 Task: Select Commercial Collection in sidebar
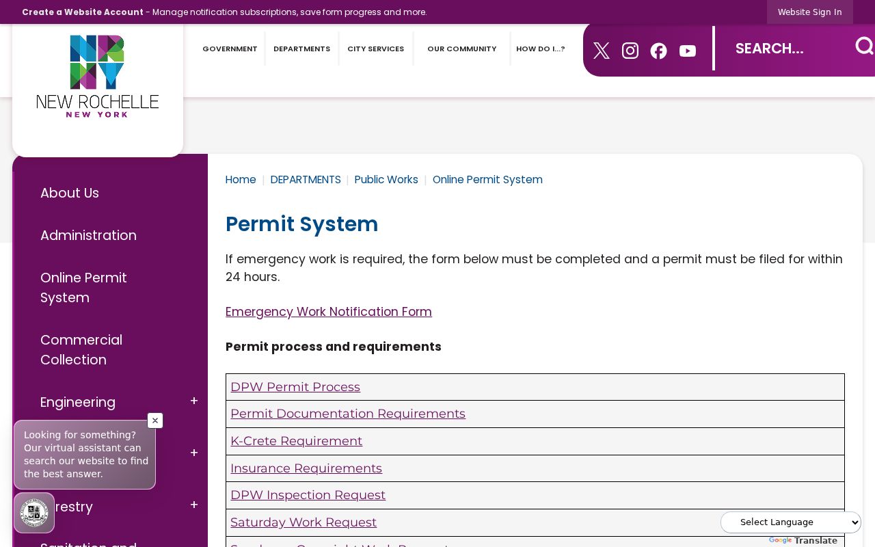tap(81, 349)
